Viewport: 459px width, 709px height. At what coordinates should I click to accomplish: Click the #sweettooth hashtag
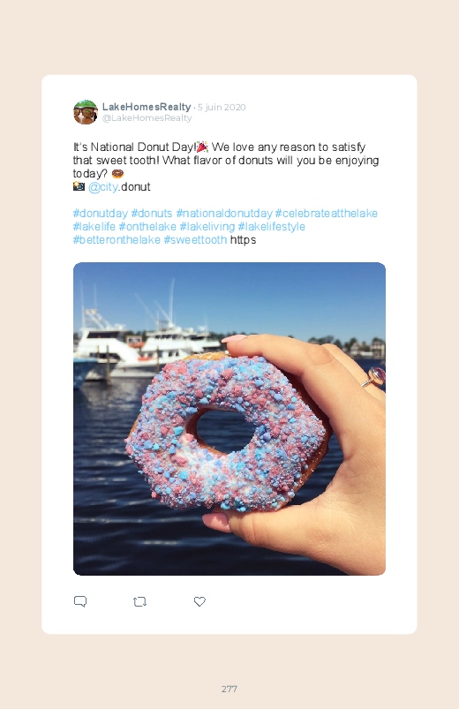point(195,239)
